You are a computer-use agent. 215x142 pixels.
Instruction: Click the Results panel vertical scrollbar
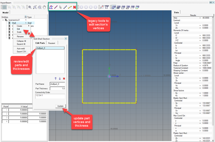tap(213, 77)
